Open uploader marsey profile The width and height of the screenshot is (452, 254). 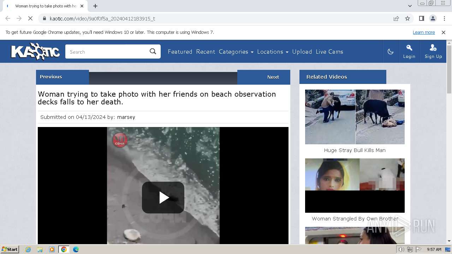(126, 117)
